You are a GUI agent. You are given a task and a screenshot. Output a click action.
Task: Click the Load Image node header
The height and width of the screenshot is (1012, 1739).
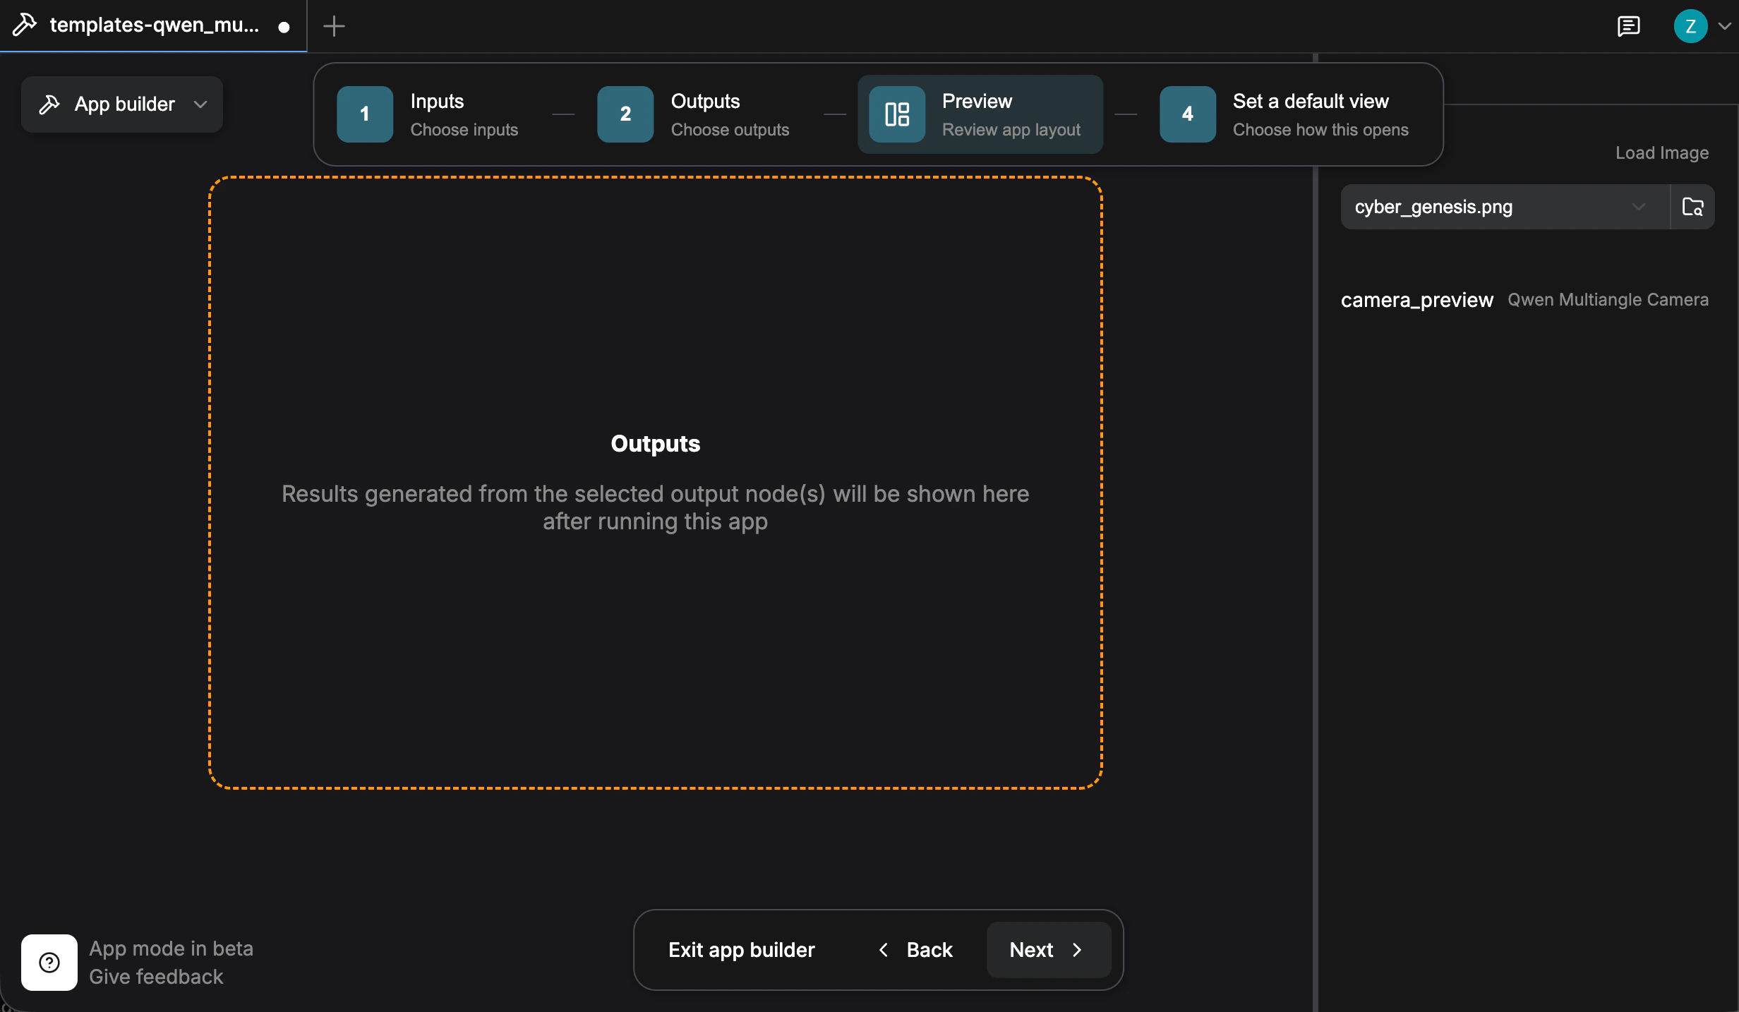click(1661, 153)
